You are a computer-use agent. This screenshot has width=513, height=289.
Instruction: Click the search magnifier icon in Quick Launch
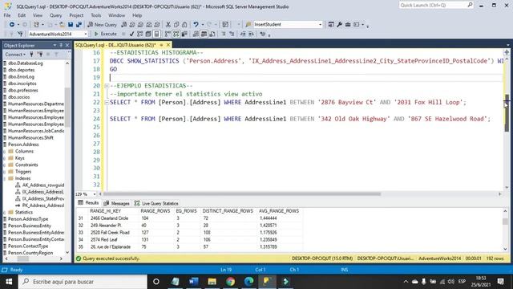(470, 5)
